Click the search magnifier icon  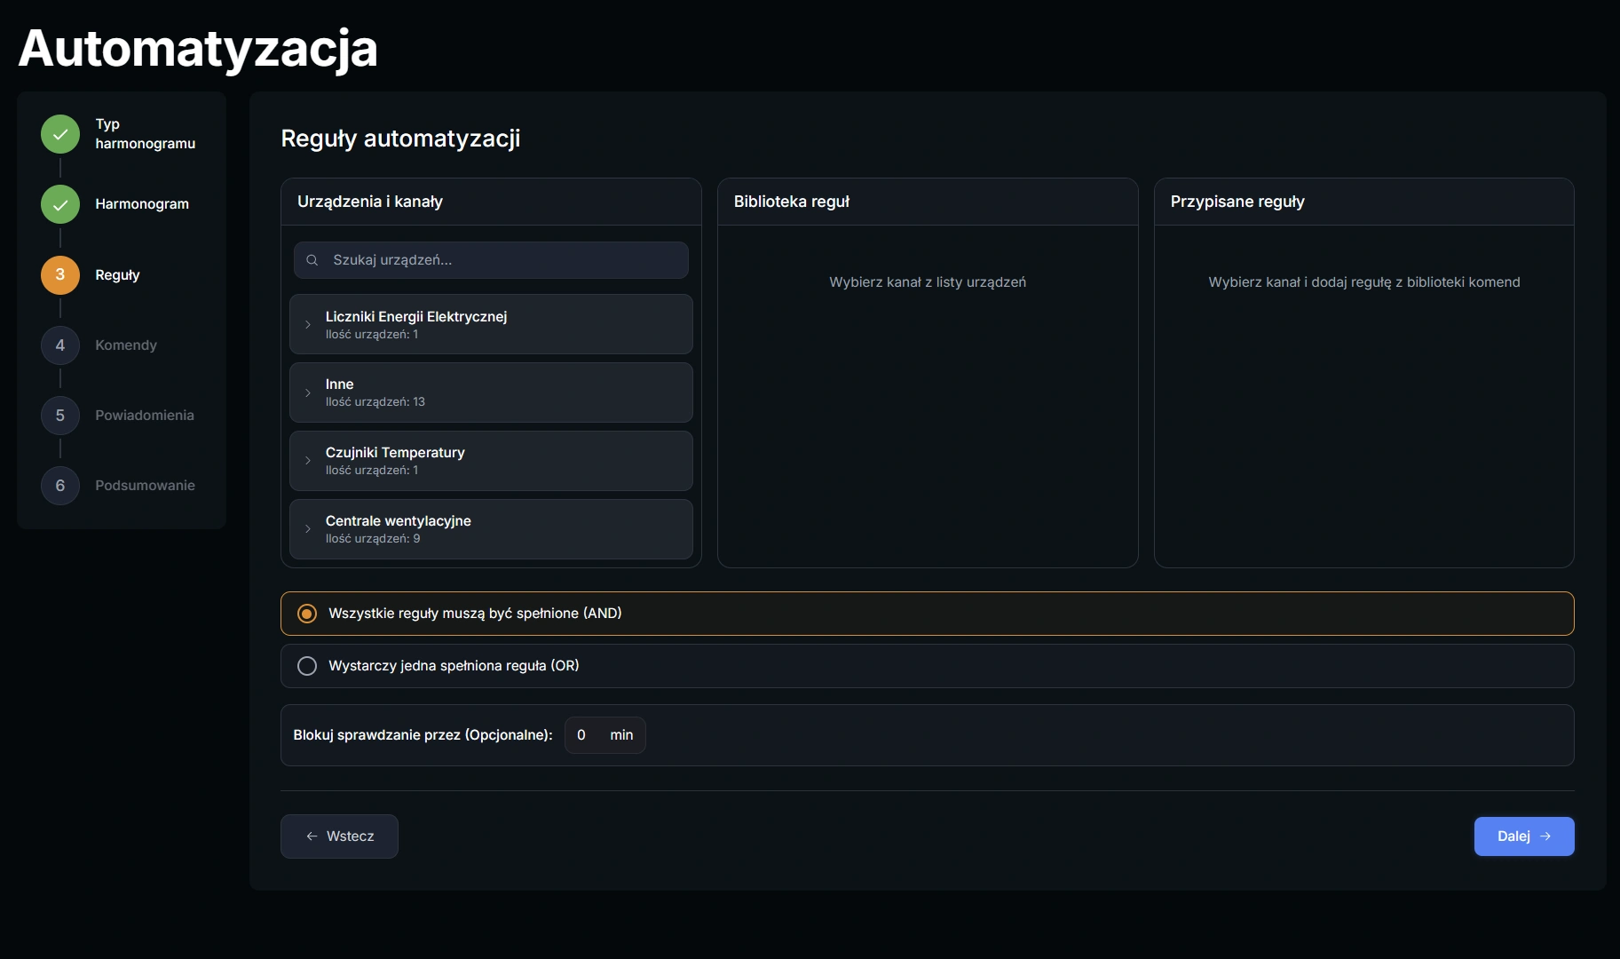(x=312, y=260)
